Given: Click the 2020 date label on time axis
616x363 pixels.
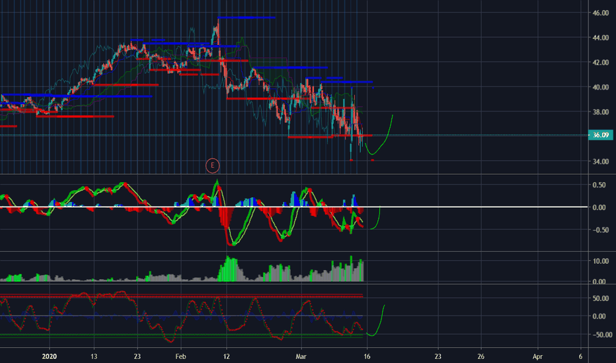Looking at the screenshot, I should coord(50,356).
